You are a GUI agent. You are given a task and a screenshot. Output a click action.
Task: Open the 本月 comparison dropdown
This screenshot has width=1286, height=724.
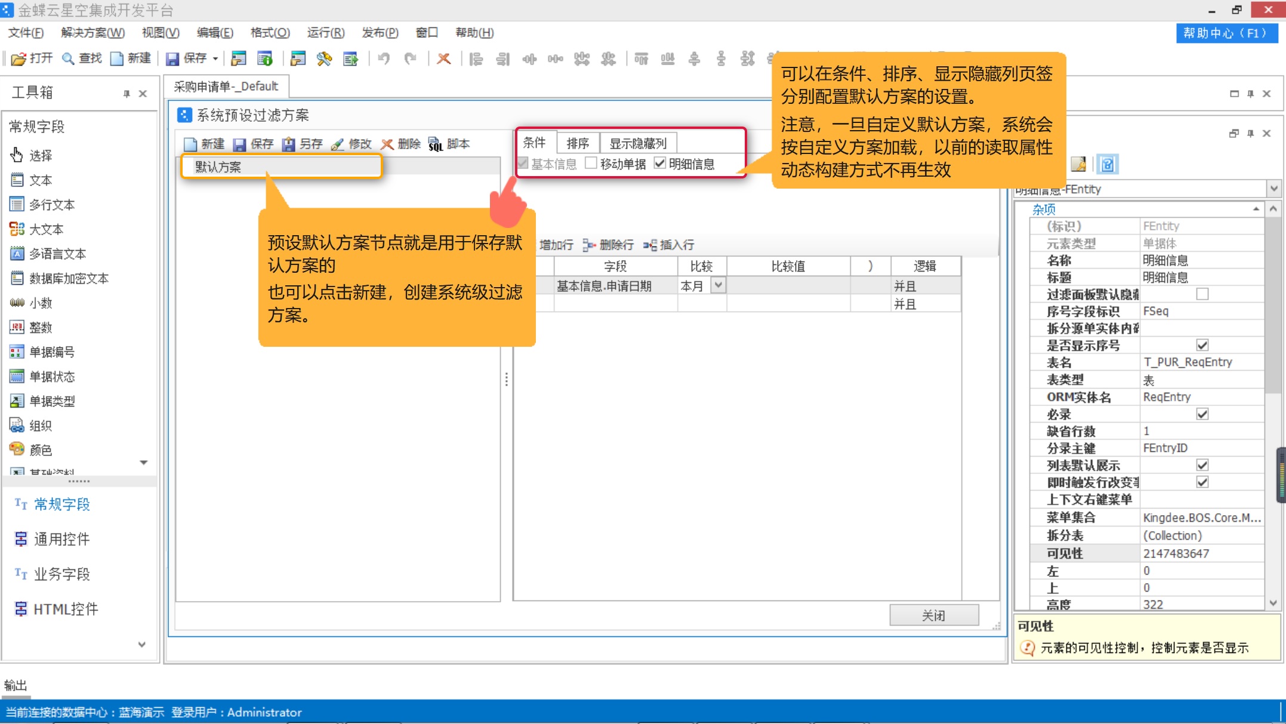pyautogui.click(x=718, y=286)
